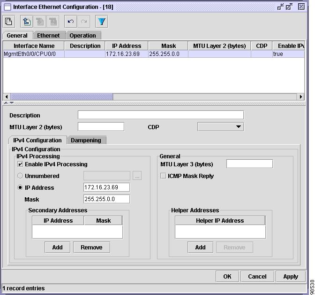Select the MgmtEth0/0/CPU0/0 table row
Image resolution: width=315 pixels, height=295 pixels.
154,54
